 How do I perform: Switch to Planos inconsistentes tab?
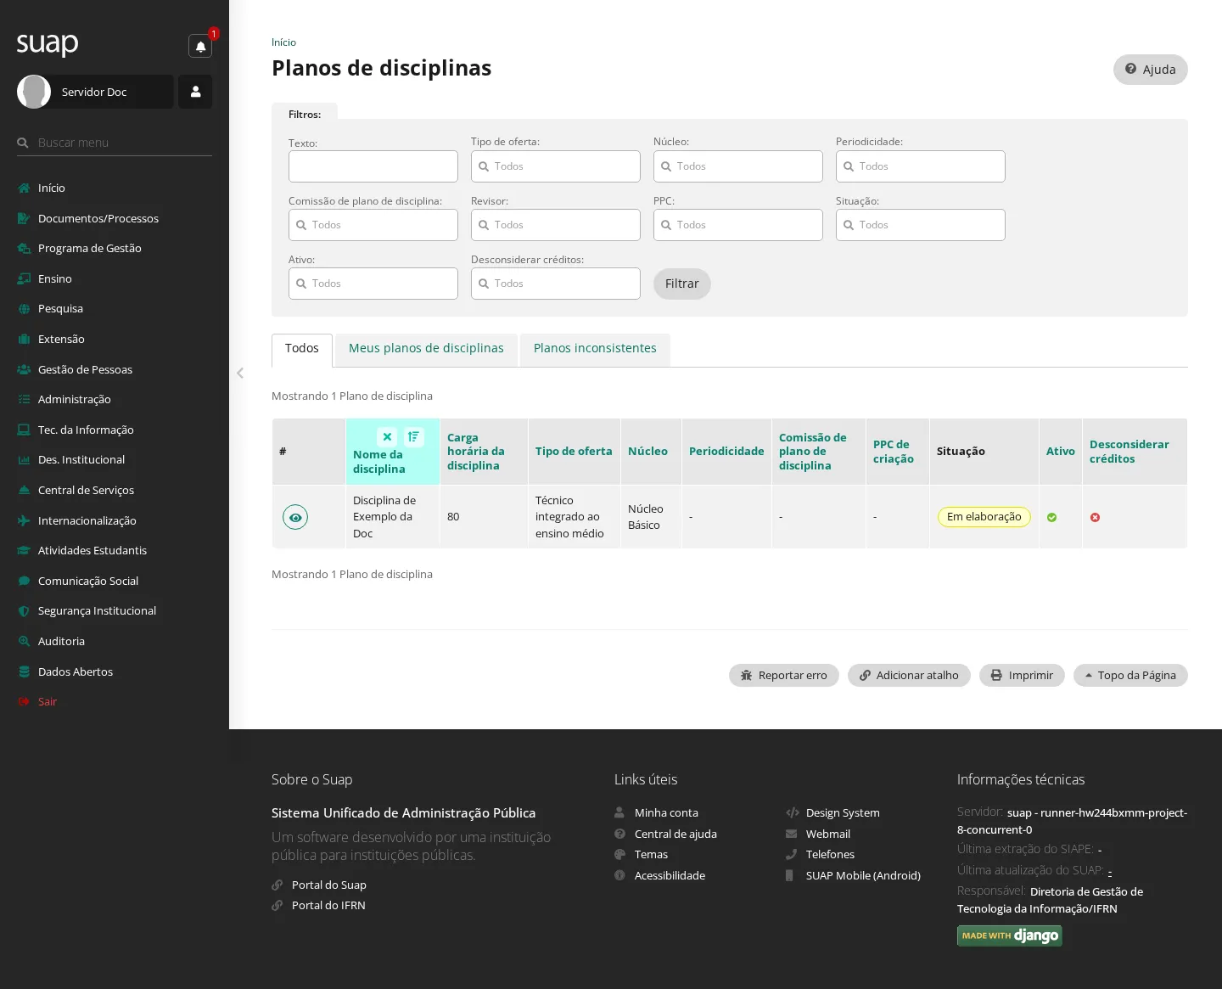595,349
